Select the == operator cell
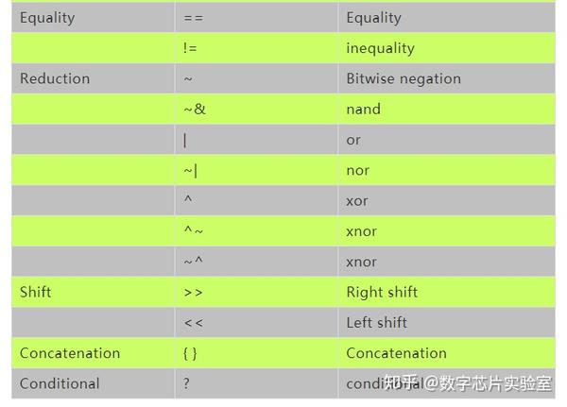 [256, 17]
